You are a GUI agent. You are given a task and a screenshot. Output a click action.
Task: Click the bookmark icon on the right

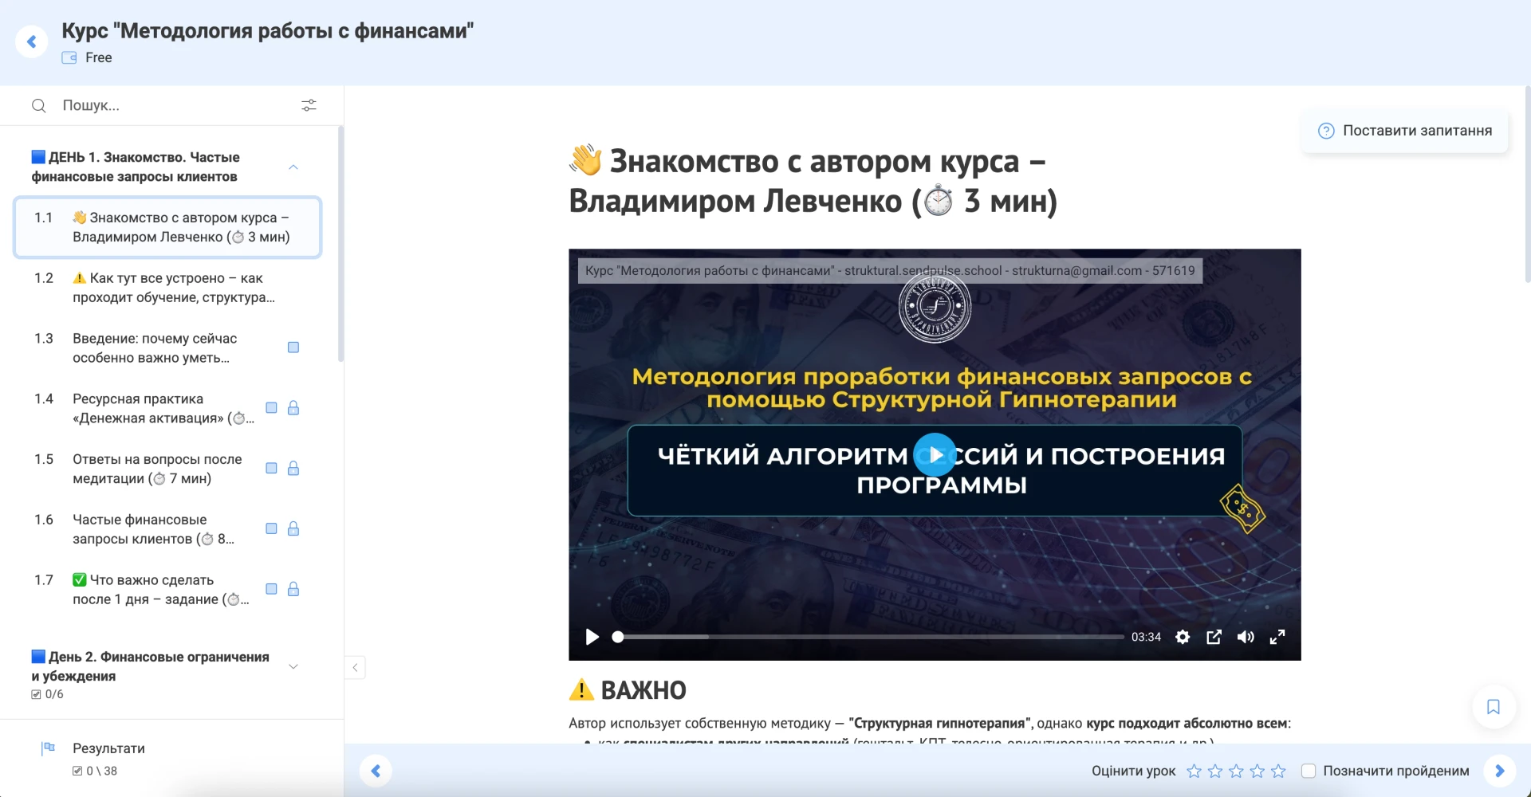click(1494, 707)
